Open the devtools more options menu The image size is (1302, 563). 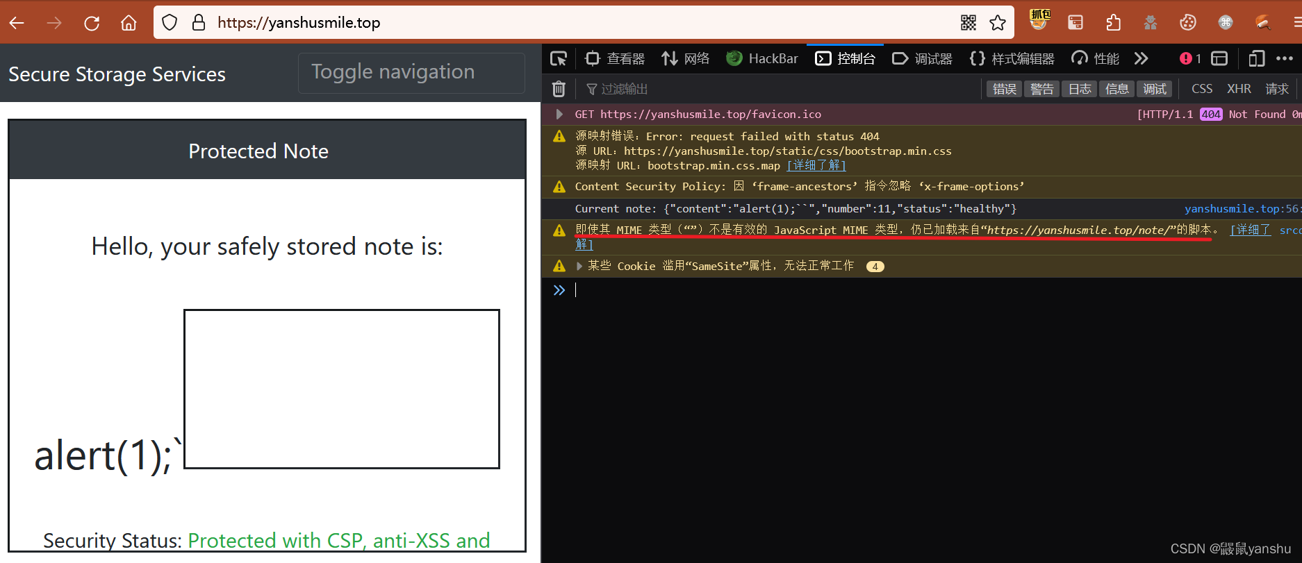point(1285,59)
